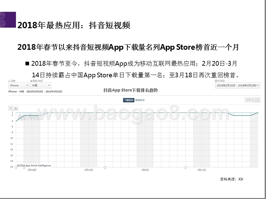
Task: Click the 资料来源：XX source text
Action: (231, 179)
